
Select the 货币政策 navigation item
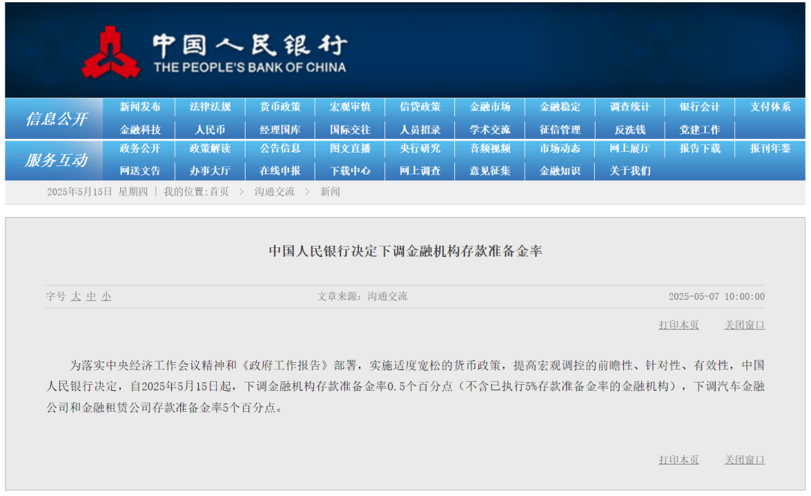point(279,107)
